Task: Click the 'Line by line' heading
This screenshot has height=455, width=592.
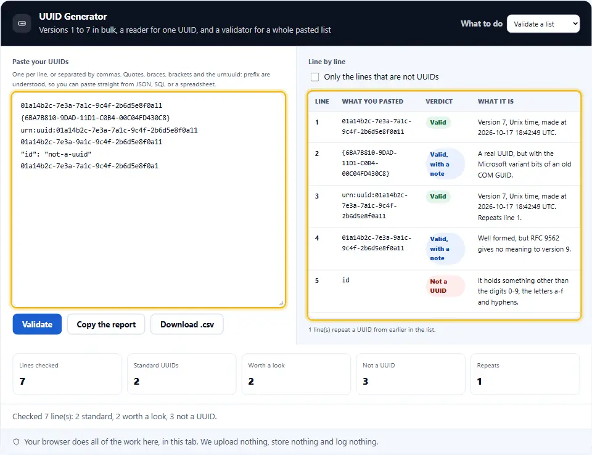Action: (327, 62)
